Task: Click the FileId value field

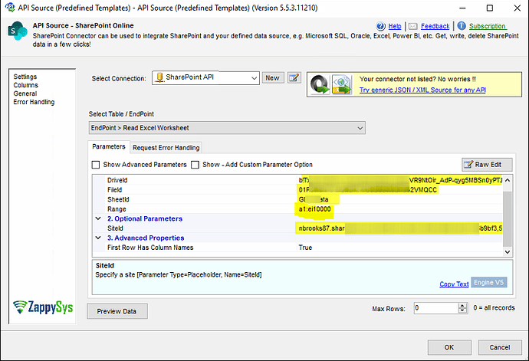Action: pyautogui.click(x=399, y=189)
